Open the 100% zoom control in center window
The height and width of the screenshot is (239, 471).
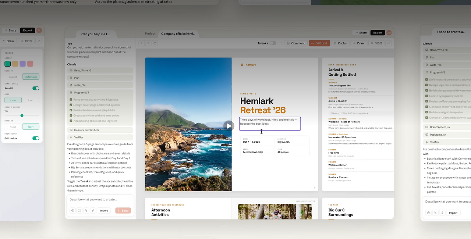376,43
